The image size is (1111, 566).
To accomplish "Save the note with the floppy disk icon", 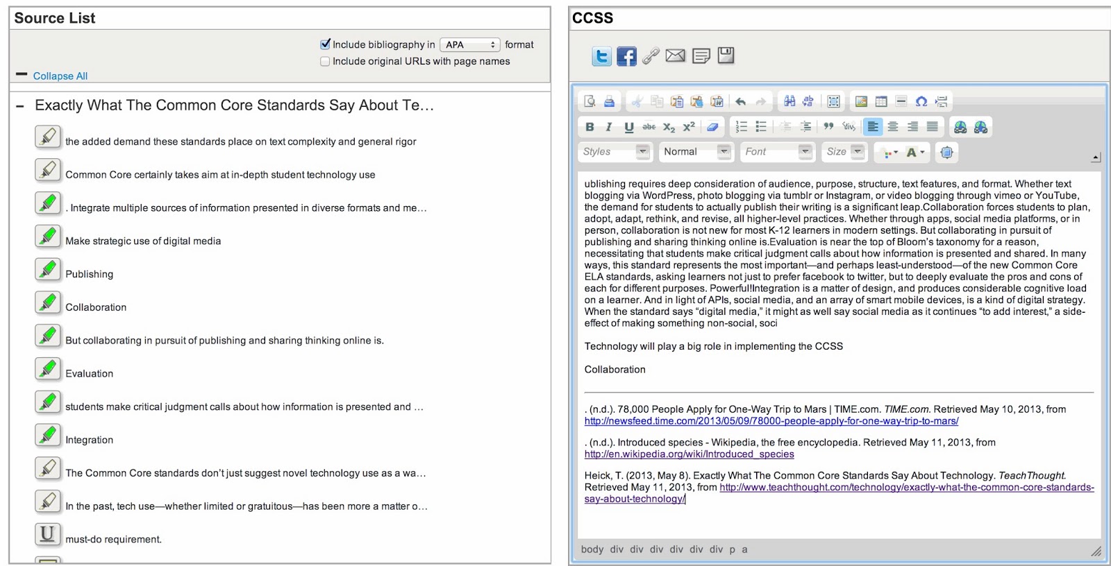I will (726, 55).
